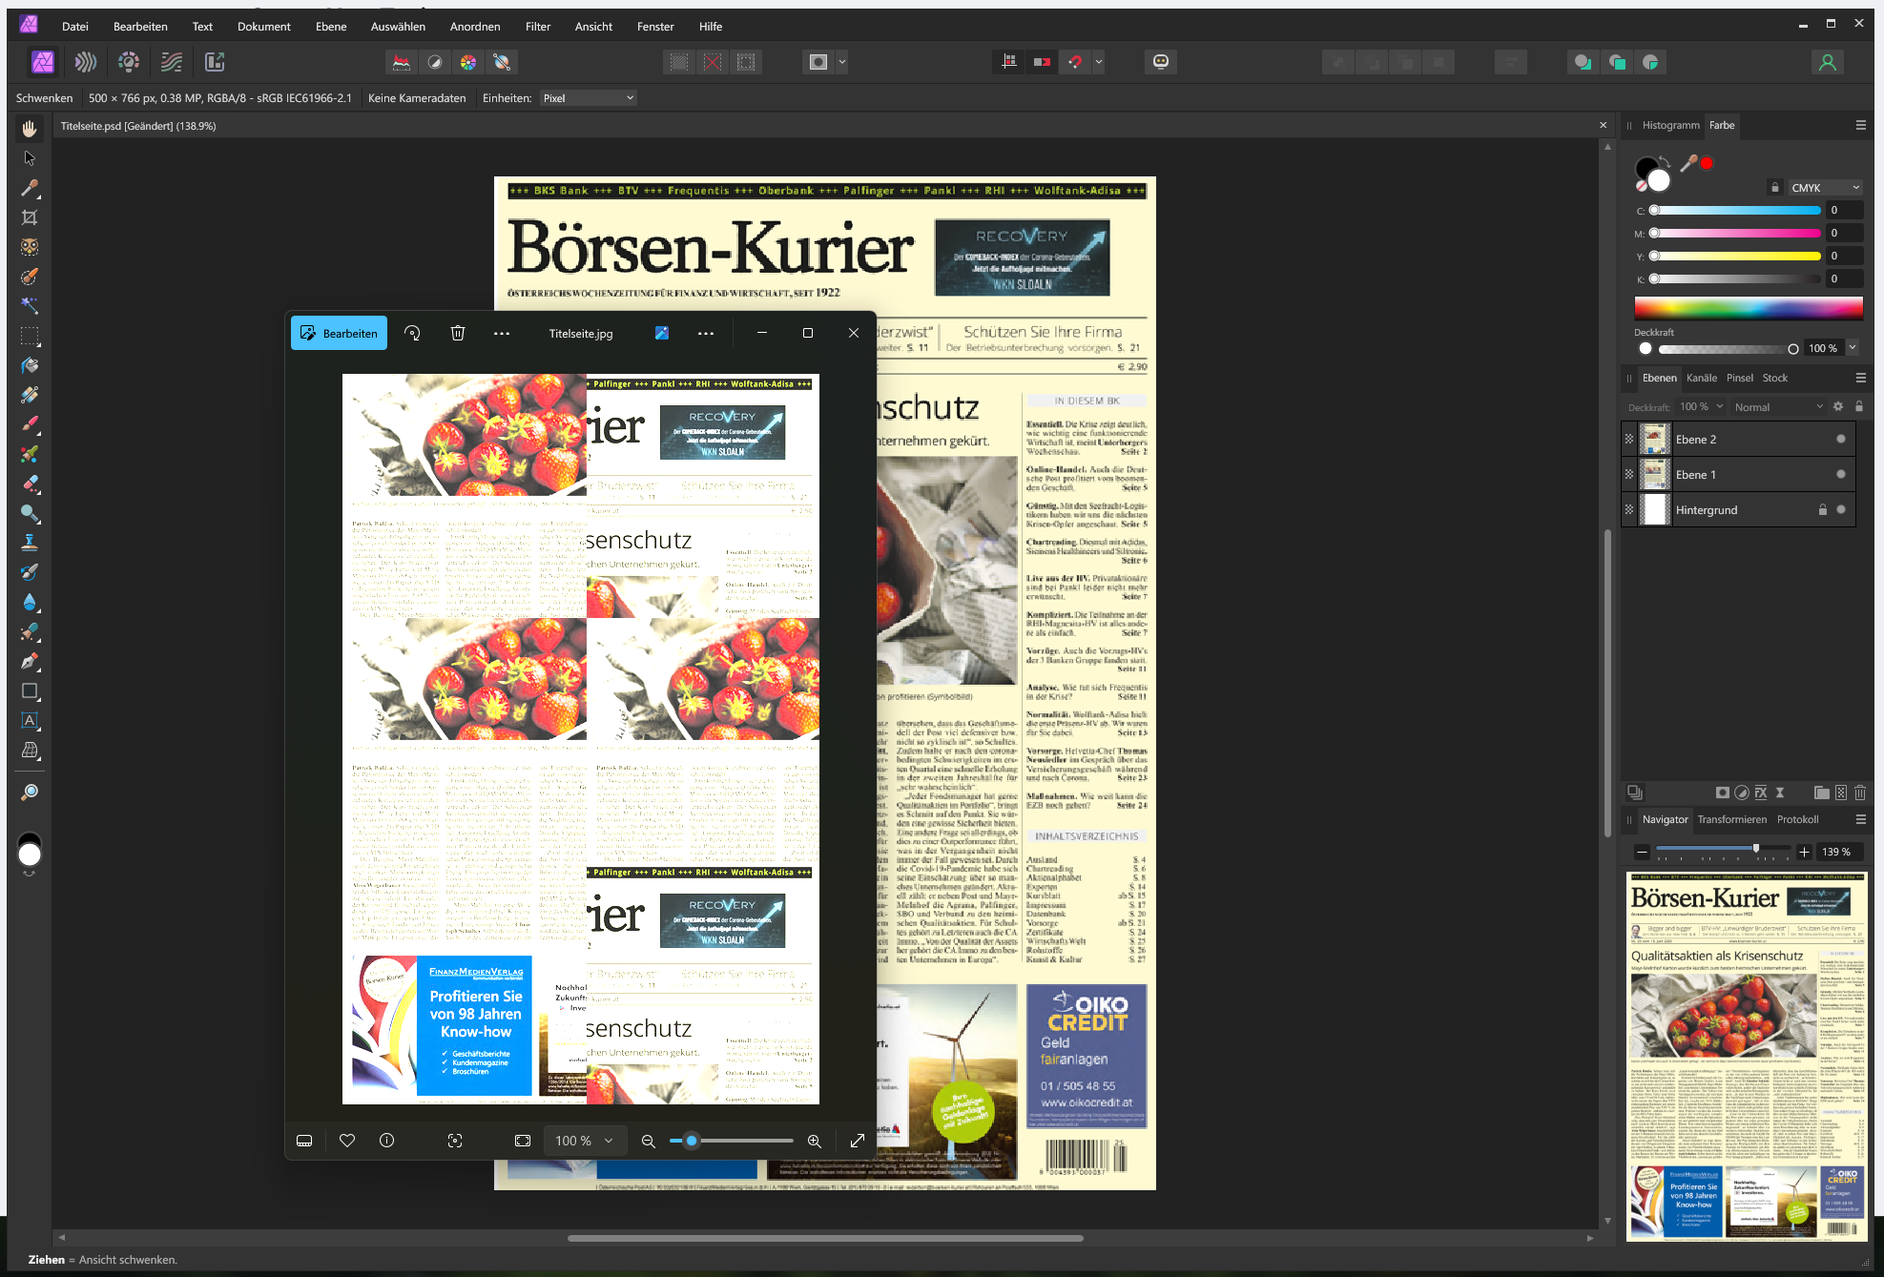Viewport: 1884px width, 1277px height.
Task: Toggle favorite heart in Photos window
Action: tap(347, 1141)
